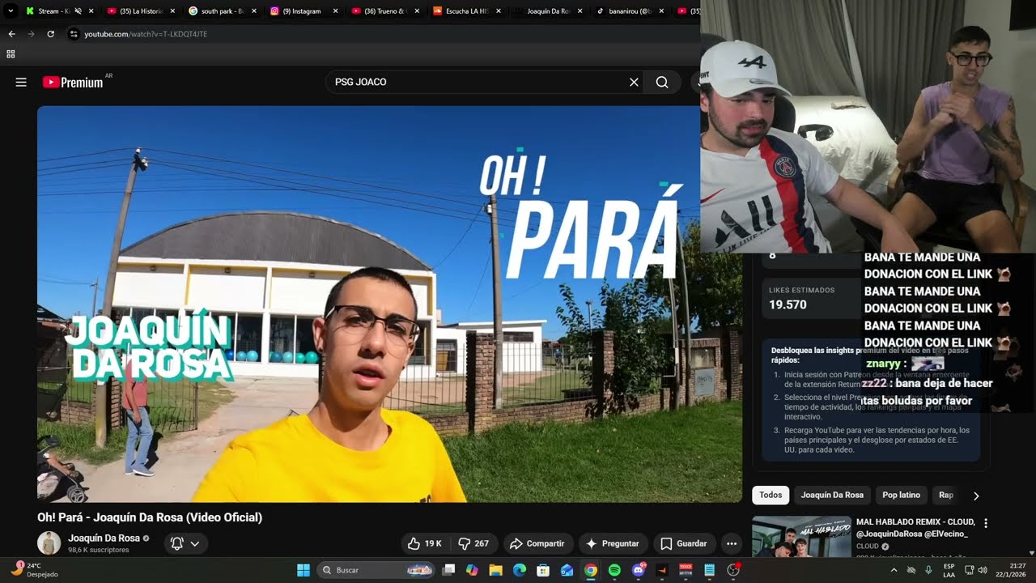Select the Rap filter chip
The image size is (1036, 583).
click(945, 495)
